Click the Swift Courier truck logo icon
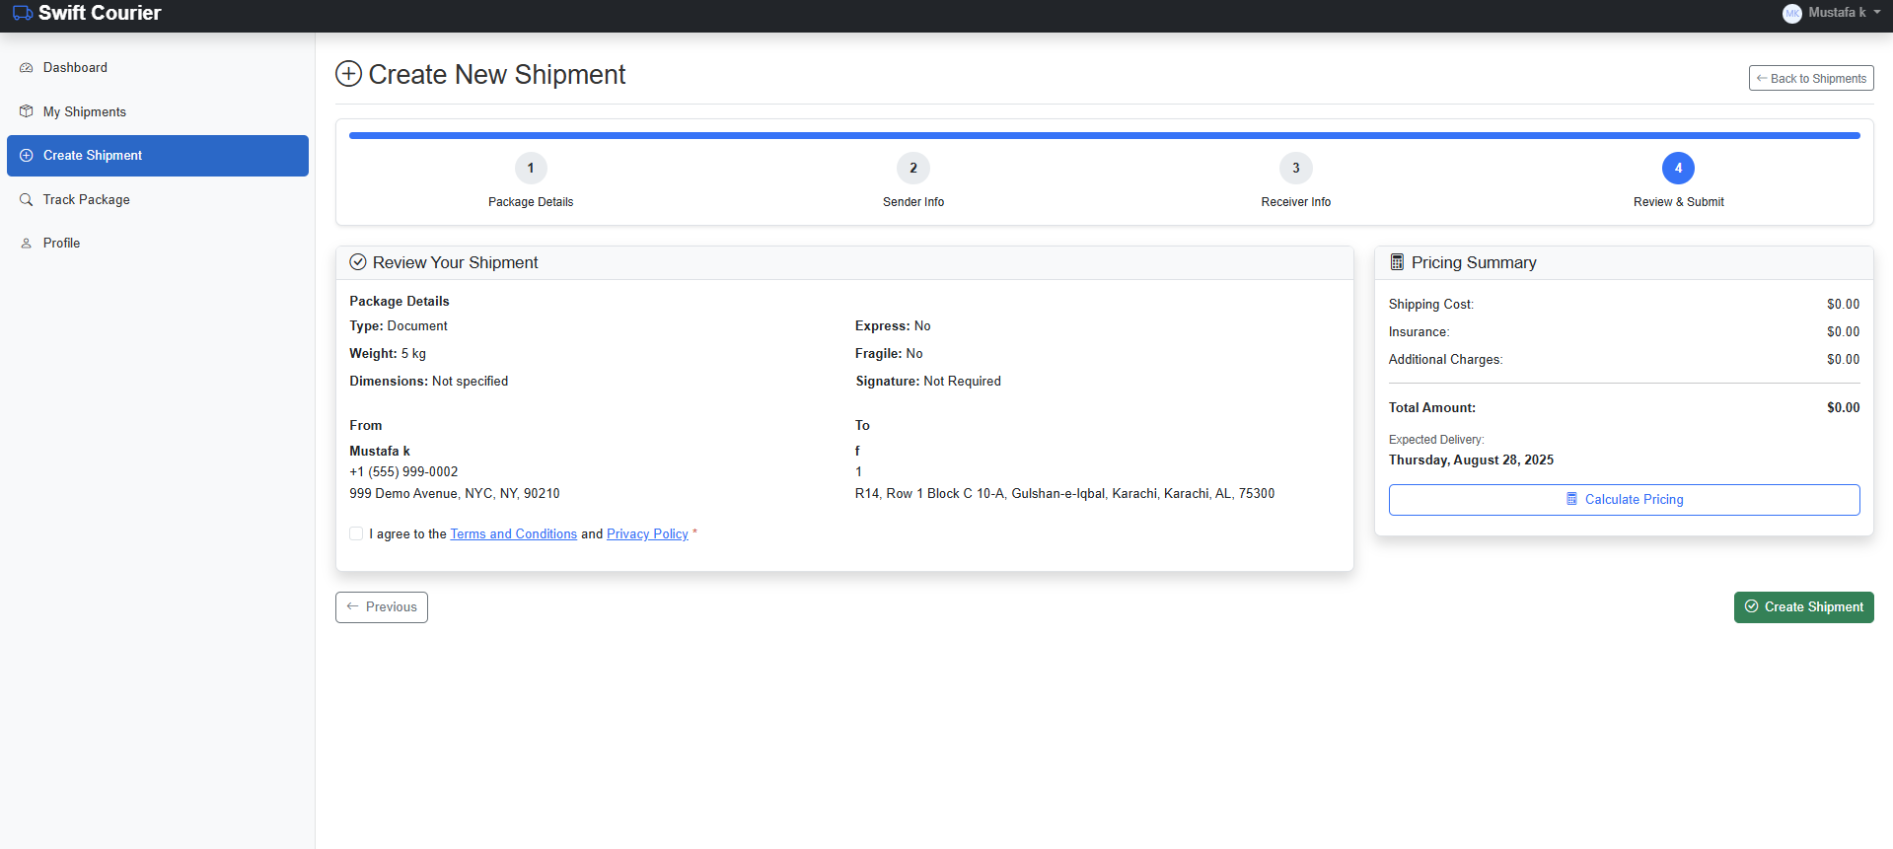1893x849 pixels. [22, 13]
